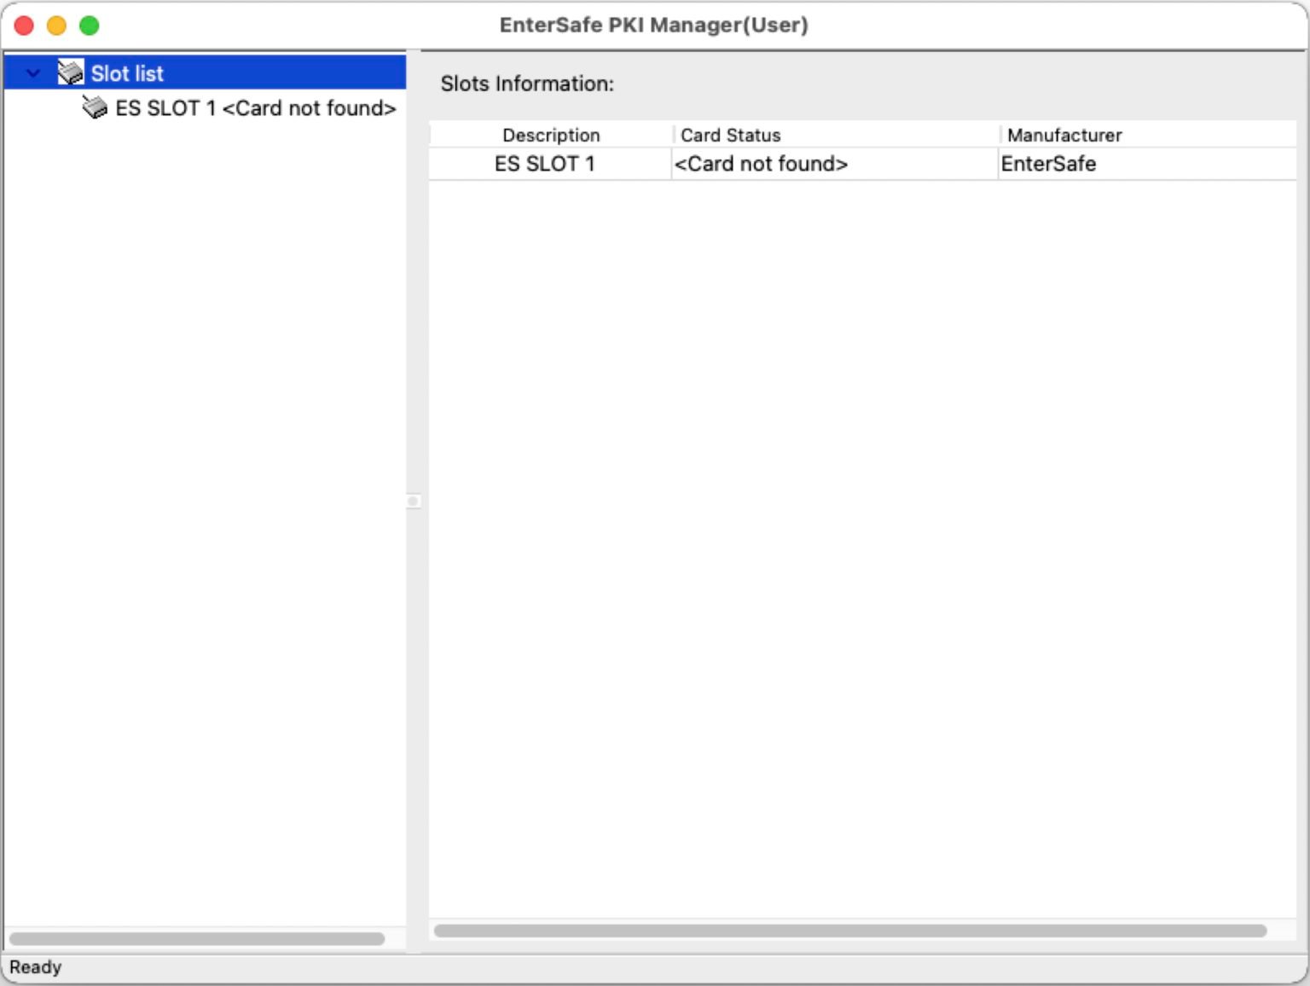The image size is (1310, 986).
Task: Click the Slot list reader icon
Action: [71, 72]
